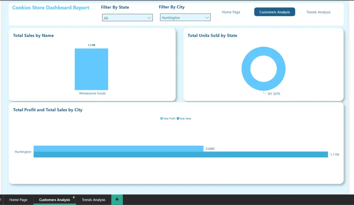Viewport: 354px width, 205px height.
Task: Open the Trends Analysis navigation button
Action: click(318, 12)
